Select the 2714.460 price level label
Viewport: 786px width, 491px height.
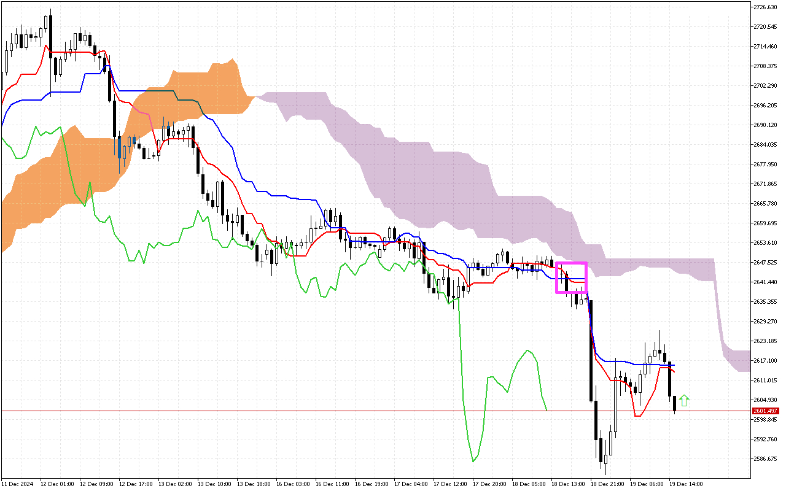pos(765,47)
